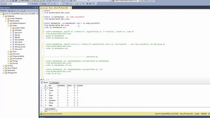Image resolution: width=210 pixels, height=118 pixels.
Task: Click the id_szkola column header
Action: pyautogui.click(x=80, y=86)
